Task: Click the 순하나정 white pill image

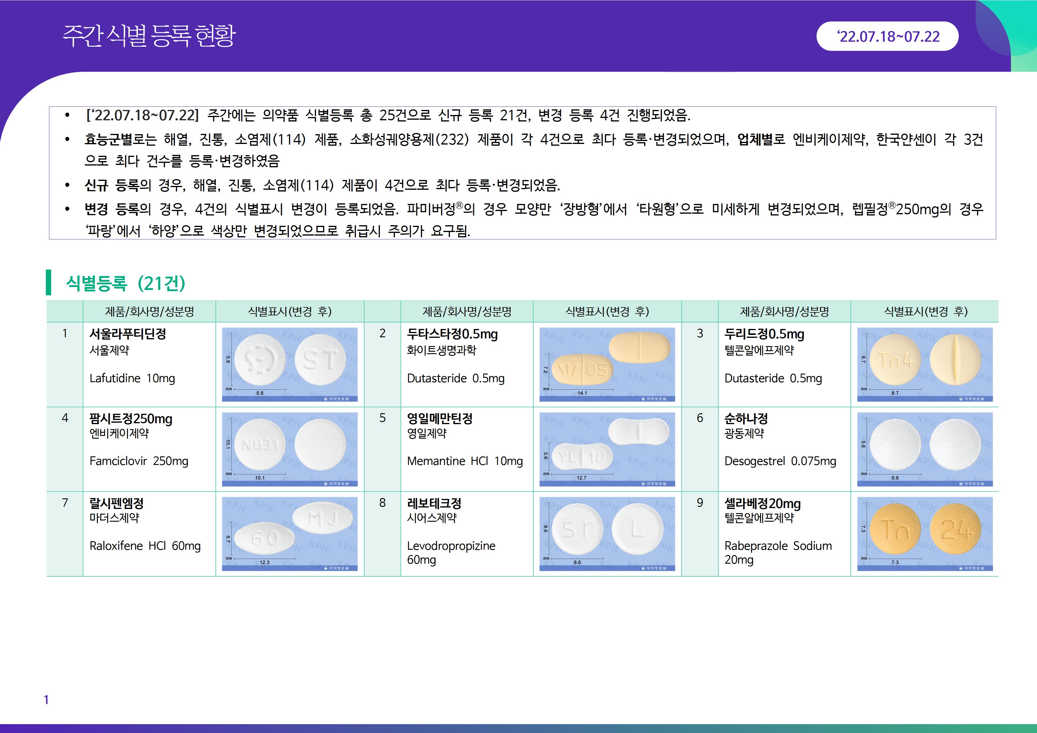Action: tap(925, 449)
